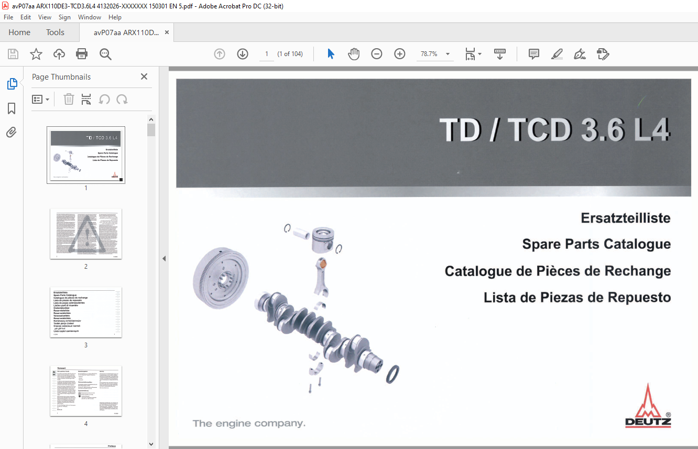Add a comment note icon
Image resolution: width=698 pixels, height=449 pixels.
(534, 54)
